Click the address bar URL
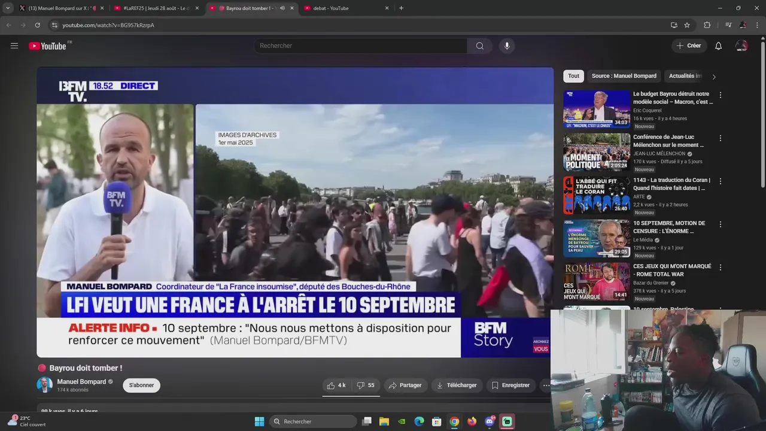The height and width of the screenshot is (431, 766). click(x=108, y=25)
